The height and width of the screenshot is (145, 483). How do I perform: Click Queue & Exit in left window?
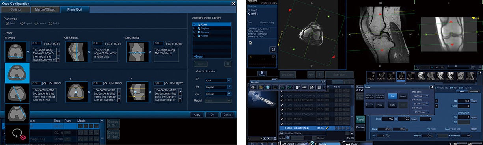113,124
